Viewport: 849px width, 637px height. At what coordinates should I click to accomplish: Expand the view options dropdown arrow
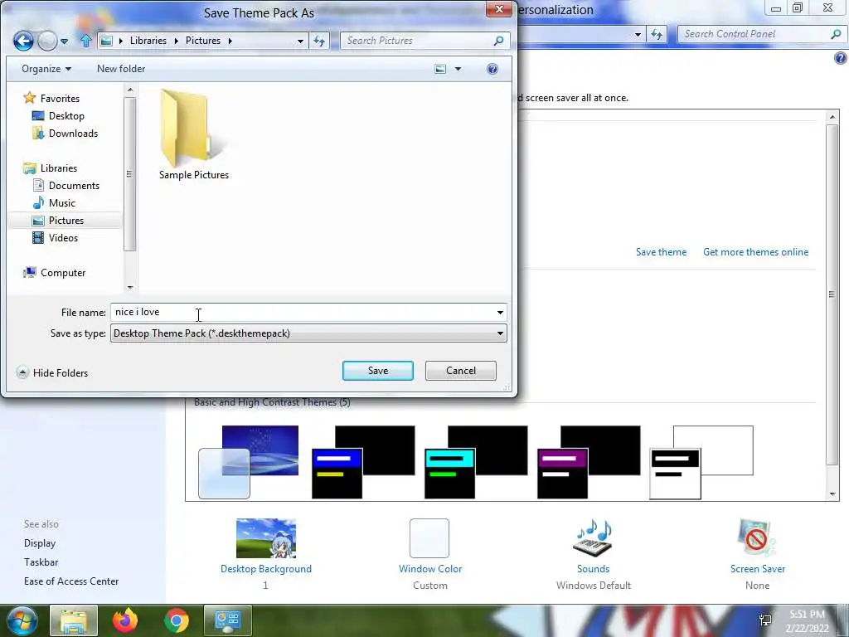pos(458,69)
